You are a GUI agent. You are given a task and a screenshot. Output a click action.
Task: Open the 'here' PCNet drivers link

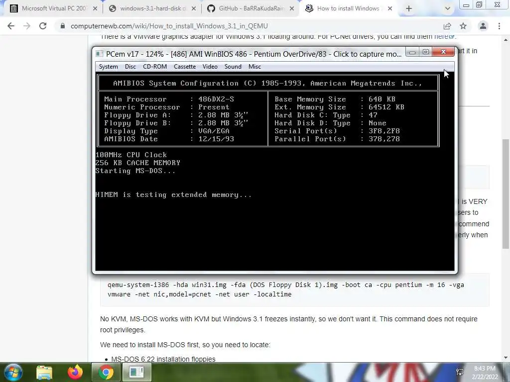coord(441,37)
